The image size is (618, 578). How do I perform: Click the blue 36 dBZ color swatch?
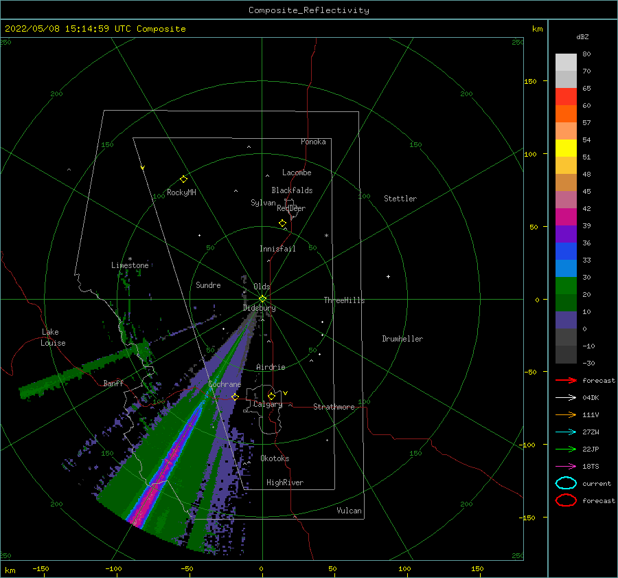(x=566, y=251)
